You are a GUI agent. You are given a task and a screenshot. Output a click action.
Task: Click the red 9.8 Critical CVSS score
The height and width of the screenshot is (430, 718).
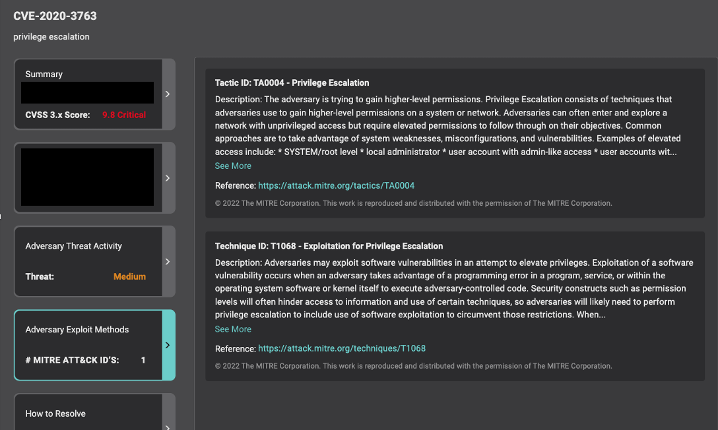(x=124, y=115)
